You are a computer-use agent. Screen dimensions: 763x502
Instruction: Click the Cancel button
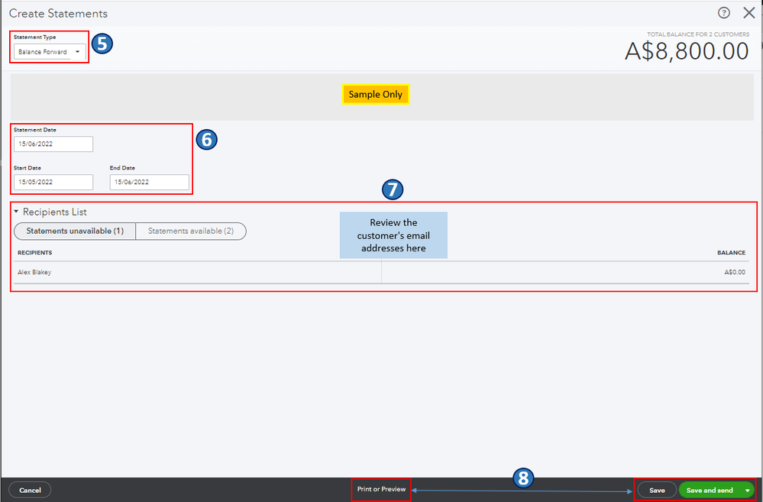[x=30, y=490]
